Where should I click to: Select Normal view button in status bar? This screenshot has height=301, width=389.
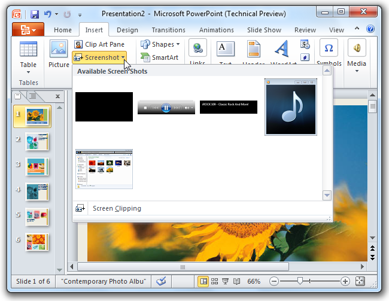[x=203, y=281]
